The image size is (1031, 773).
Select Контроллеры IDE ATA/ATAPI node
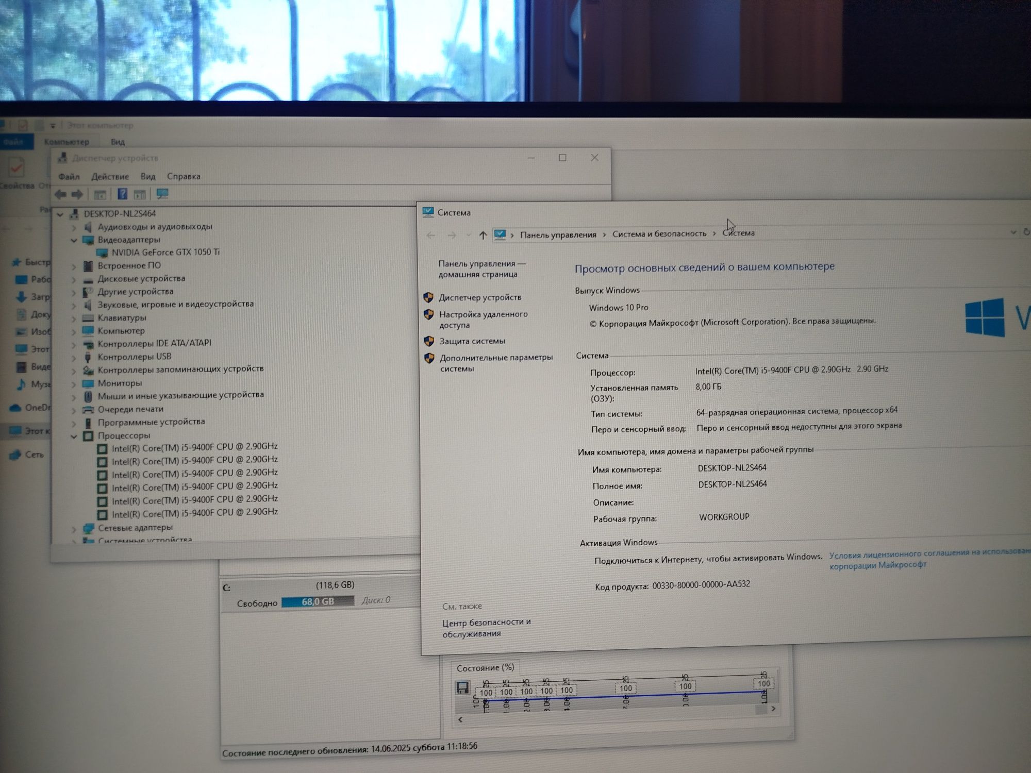click(x=154, y=343)
